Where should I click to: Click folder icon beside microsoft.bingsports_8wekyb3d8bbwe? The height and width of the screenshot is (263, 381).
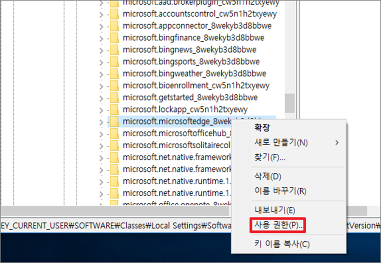114,62
